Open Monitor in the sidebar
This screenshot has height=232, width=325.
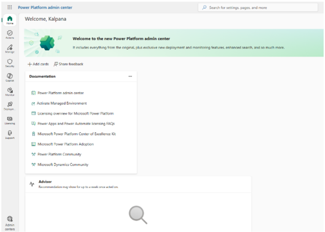coord(10,92)
